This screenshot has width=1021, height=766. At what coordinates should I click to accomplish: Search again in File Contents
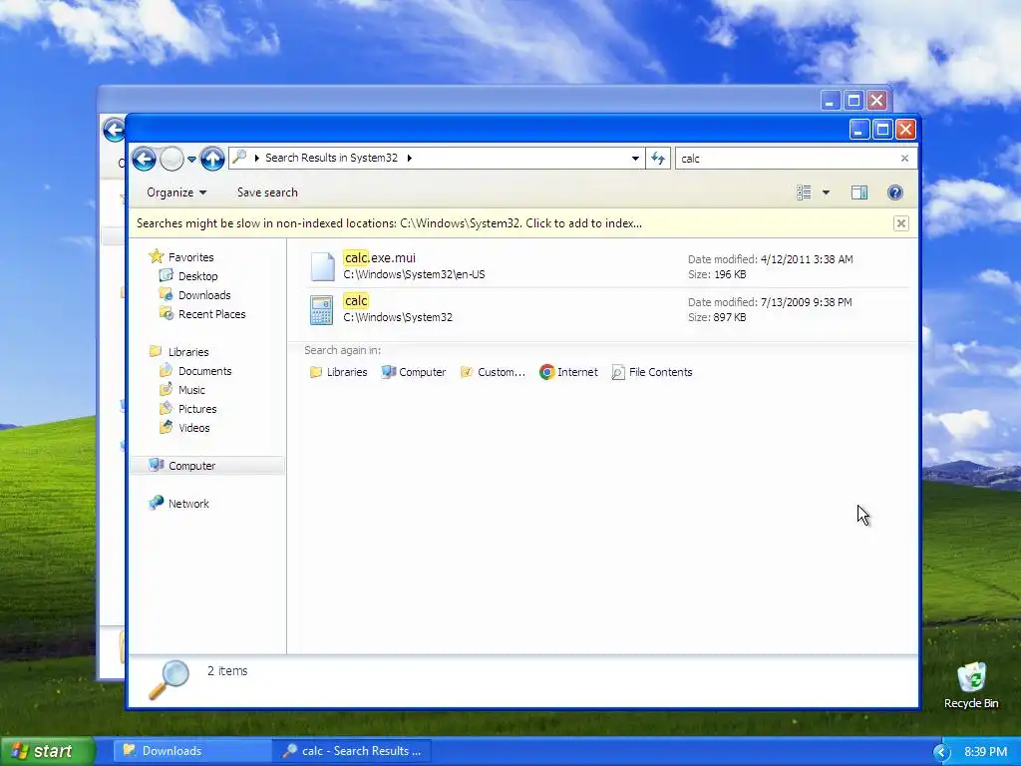click(652, 372)
